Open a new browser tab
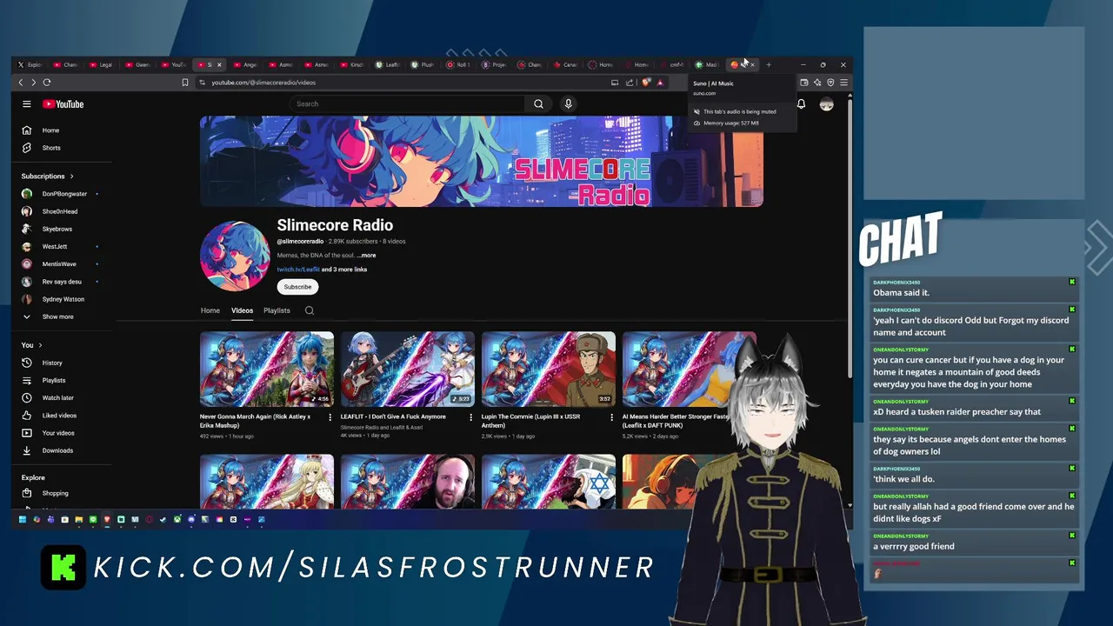Screen dimensions: 1113x626 pos(769,64)
